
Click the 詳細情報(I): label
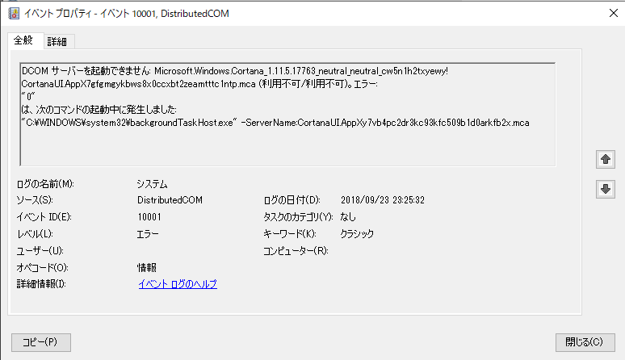pos(41,284)
